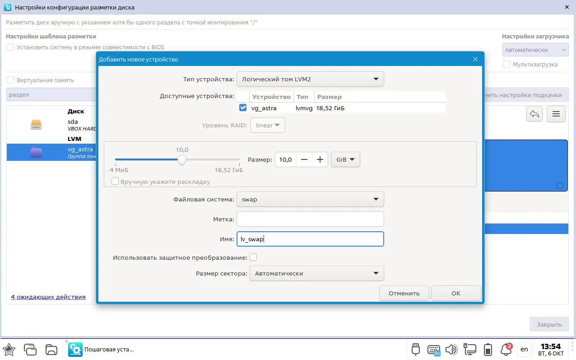Screen dimensions: 576x360
Task: Confirm with the OK button
Action: (456, 293)
